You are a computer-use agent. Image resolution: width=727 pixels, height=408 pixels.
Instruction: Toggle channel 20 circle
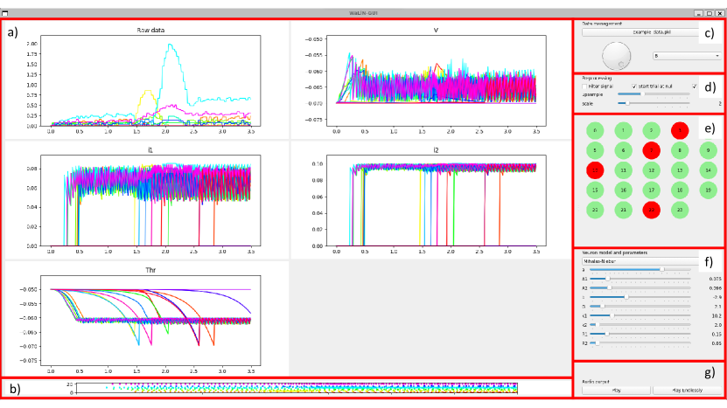[595, 210]
